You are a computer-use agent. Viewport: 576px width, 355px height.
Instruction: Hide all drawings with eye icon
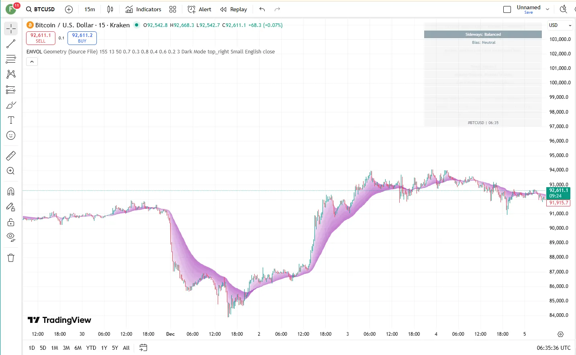pos(11,237)
